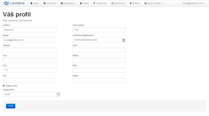Open the Klienti menu item
The image size is (209, 116).
(85, 3)
